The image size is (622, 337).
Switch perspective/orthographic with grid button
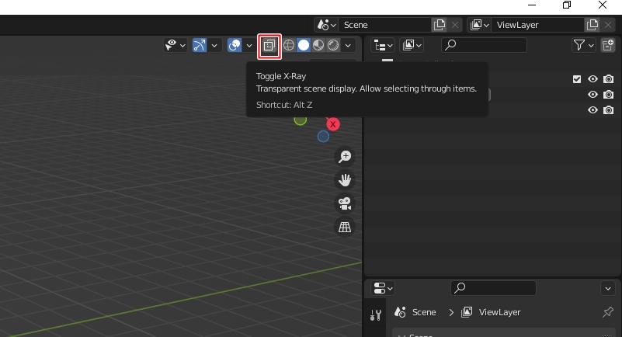(x=345, y=228)
